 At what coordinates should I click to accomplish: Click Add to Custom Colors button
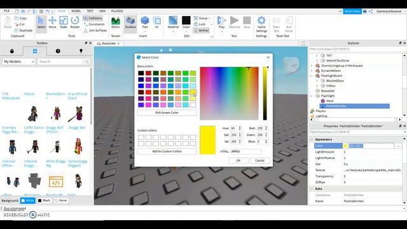[x=167, y=151]
